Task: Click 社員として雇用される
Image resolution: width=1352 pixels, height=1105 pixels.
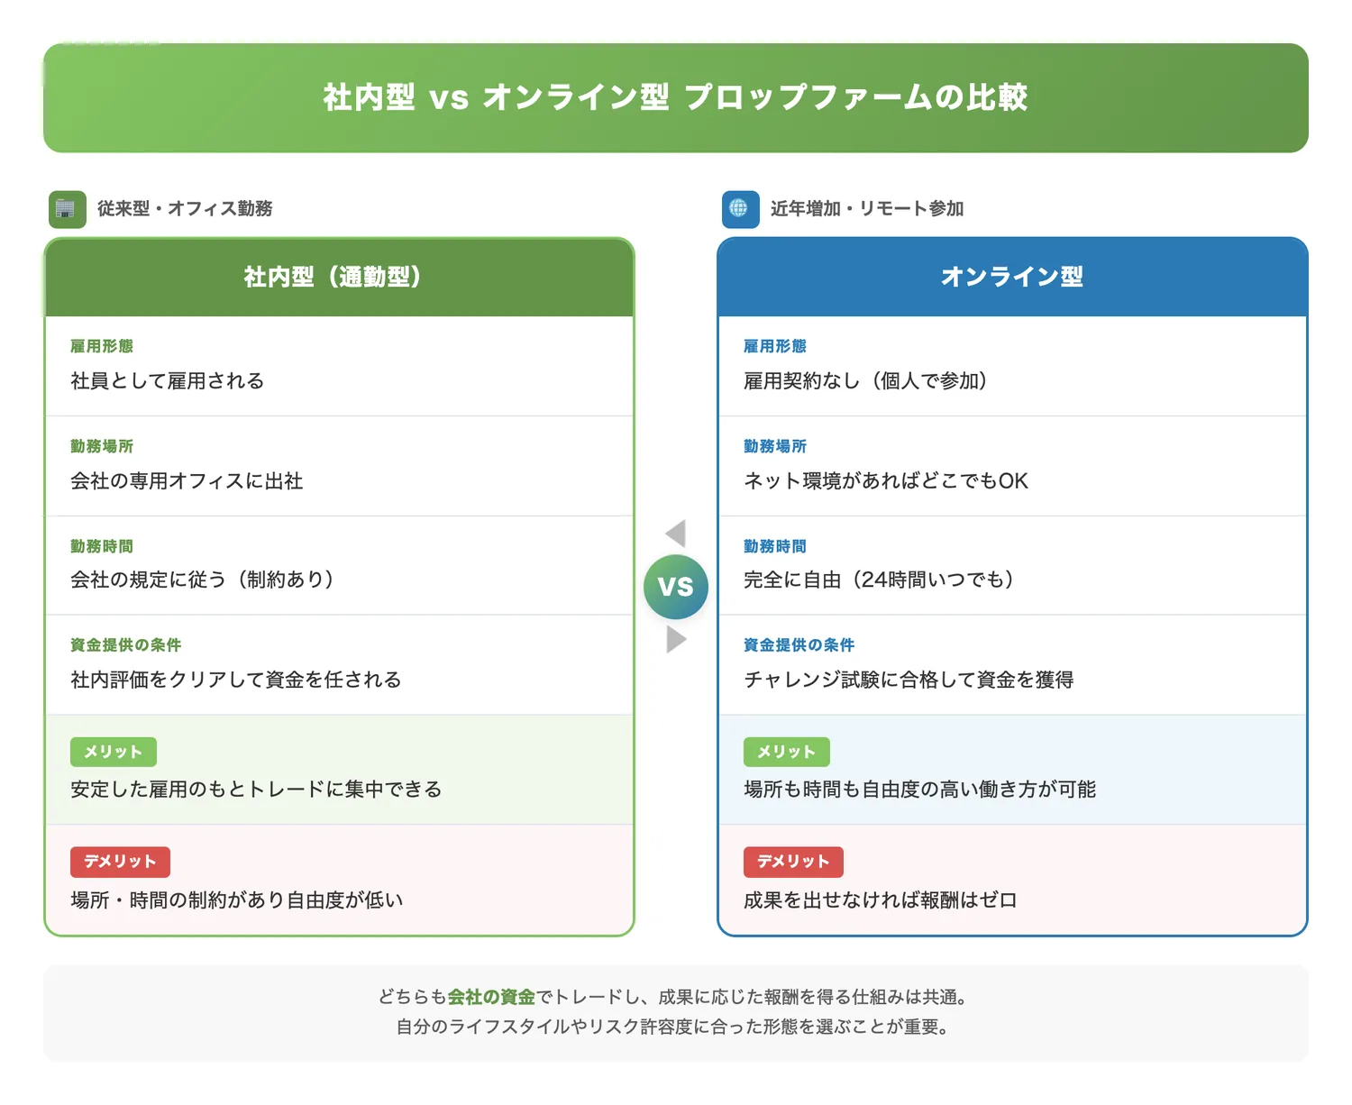Action: click(x=168, y=381)
